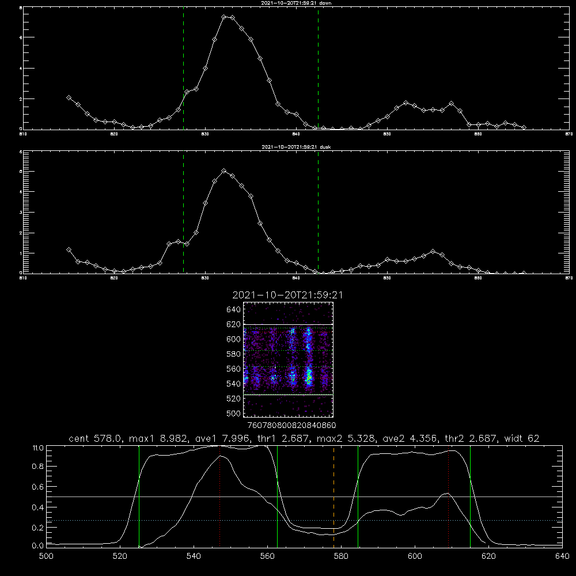Click bottom plot x-axis label 540

[x=194, y=556]
